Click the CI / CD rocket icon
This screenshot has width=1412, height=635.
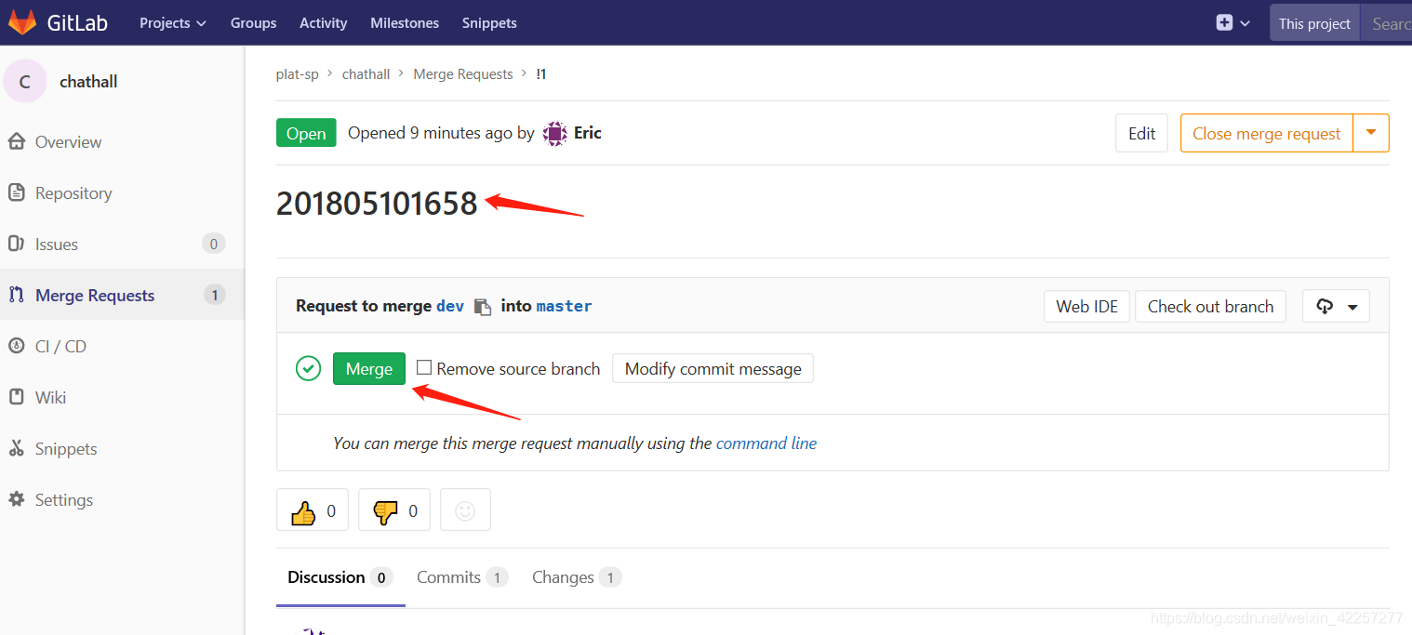pos(16,346)
